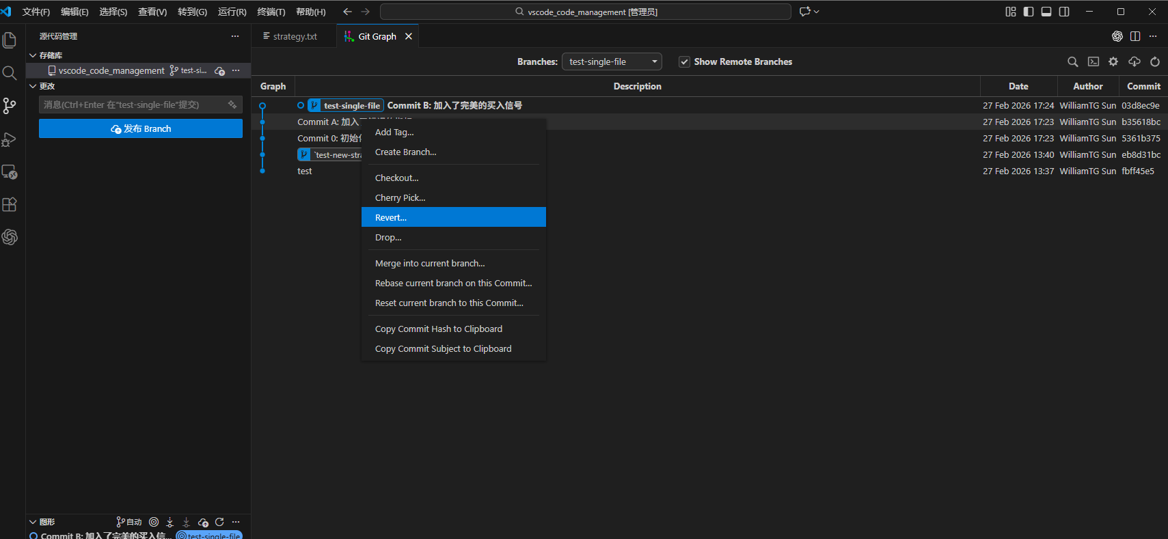Close the Git Graph tab
The height and width of the screenshot is (539, 1168).
(409, 36)
